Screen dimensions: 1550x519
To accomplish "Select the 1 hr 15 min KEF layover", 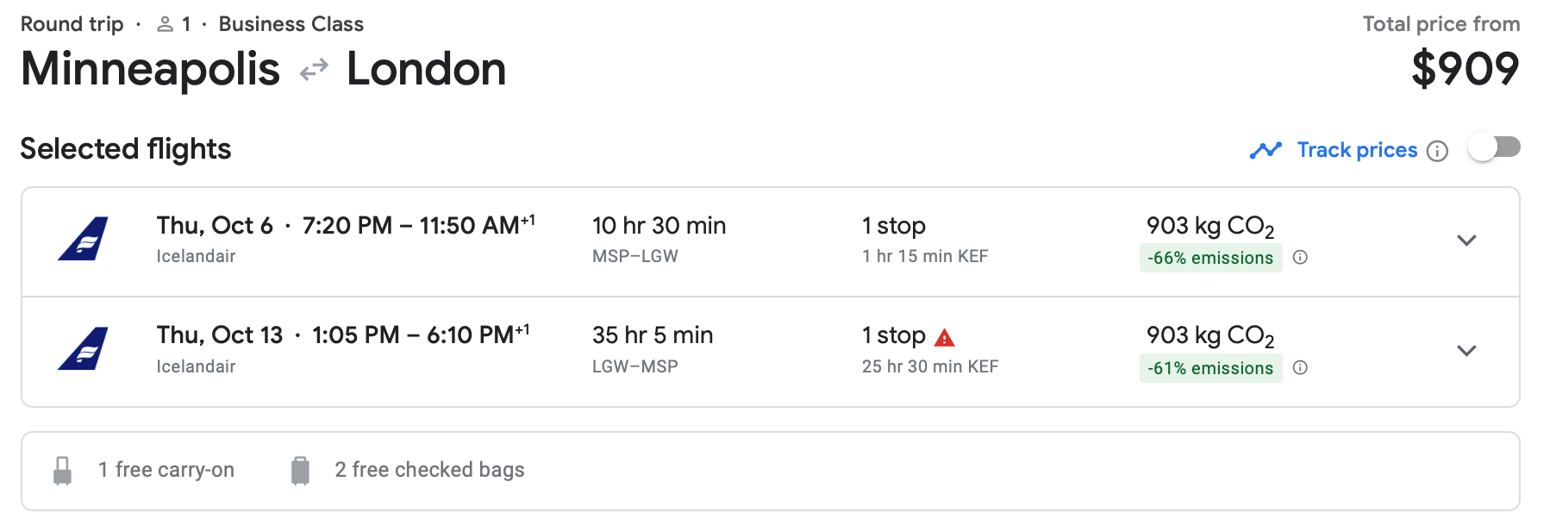I will [x=925, y=256].
